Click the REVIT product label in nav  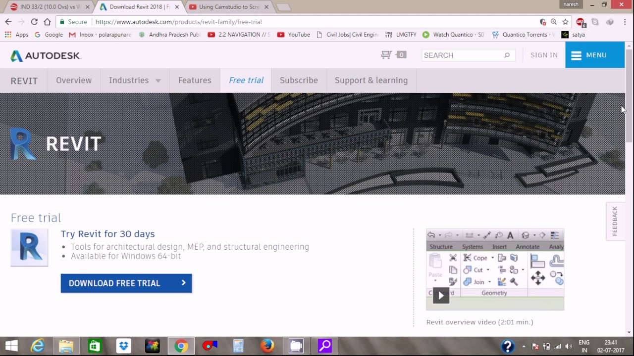pyautogui.click(x=24, y=81)
